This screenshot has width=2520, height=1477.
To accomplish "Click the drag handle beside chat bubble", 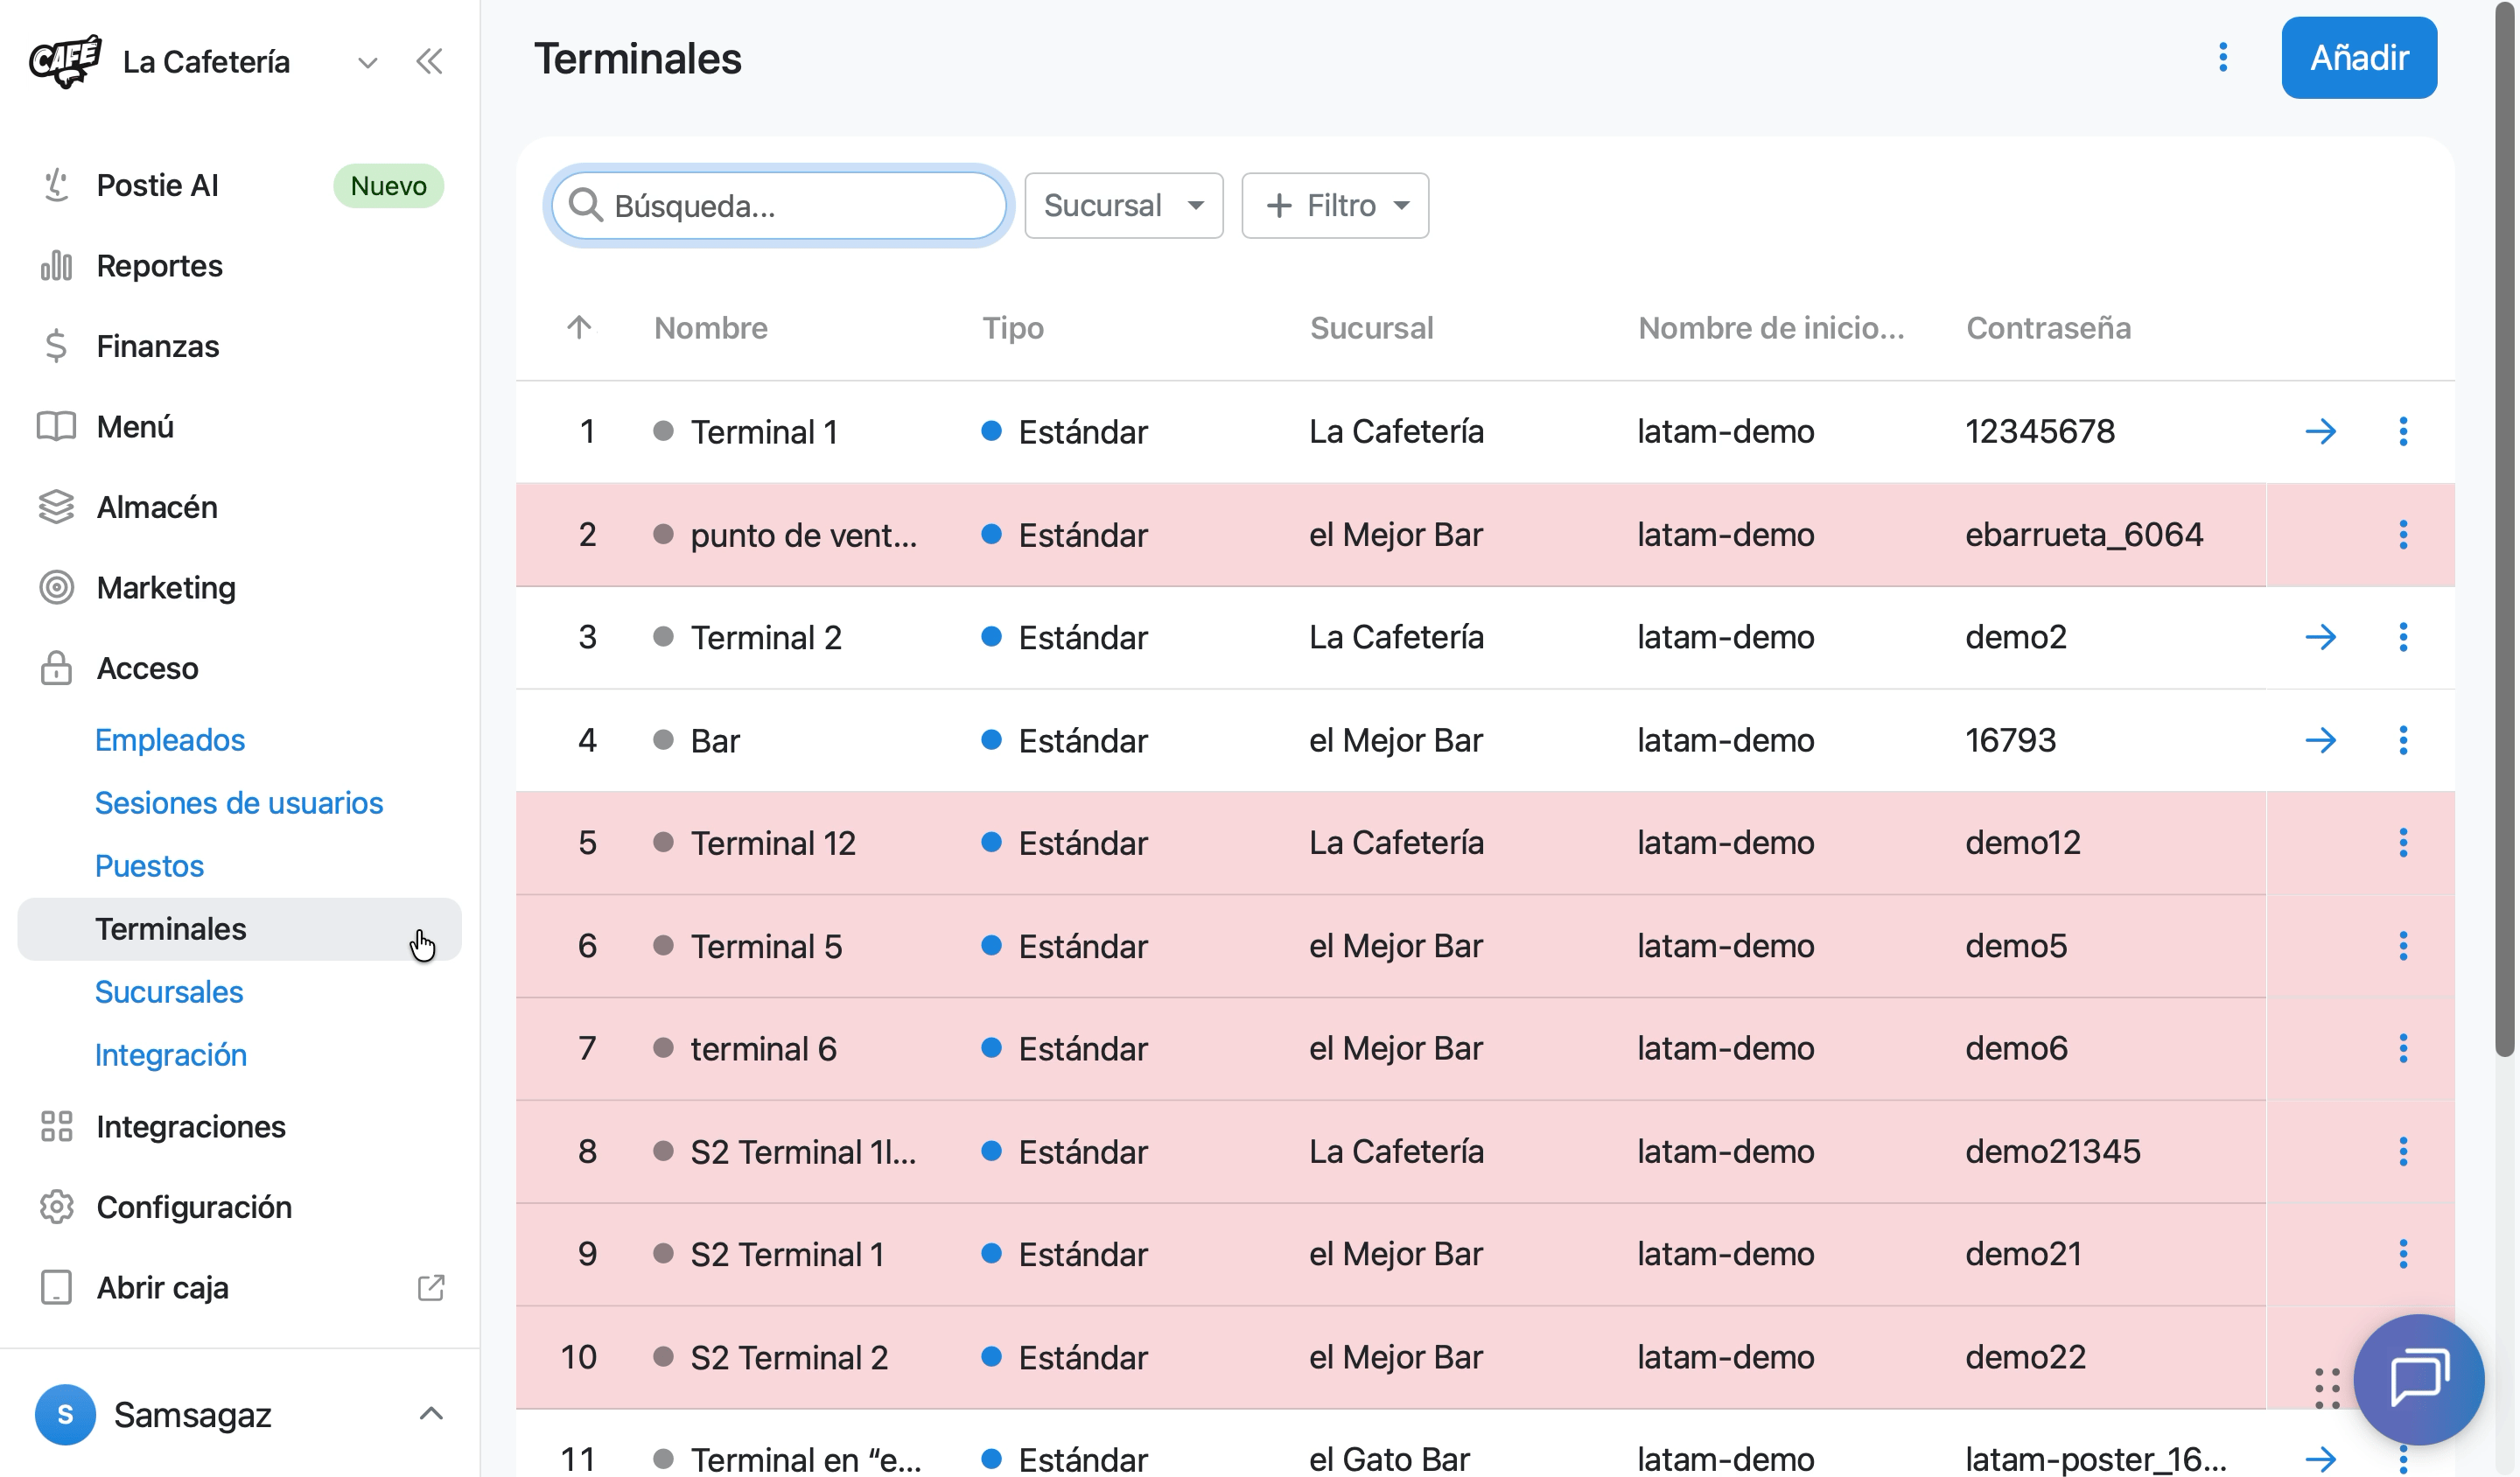I will [2327, 1388].
